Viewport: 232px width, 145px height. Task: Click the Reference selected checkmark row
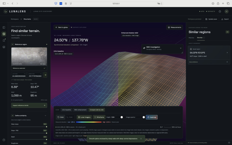[29, 68]
